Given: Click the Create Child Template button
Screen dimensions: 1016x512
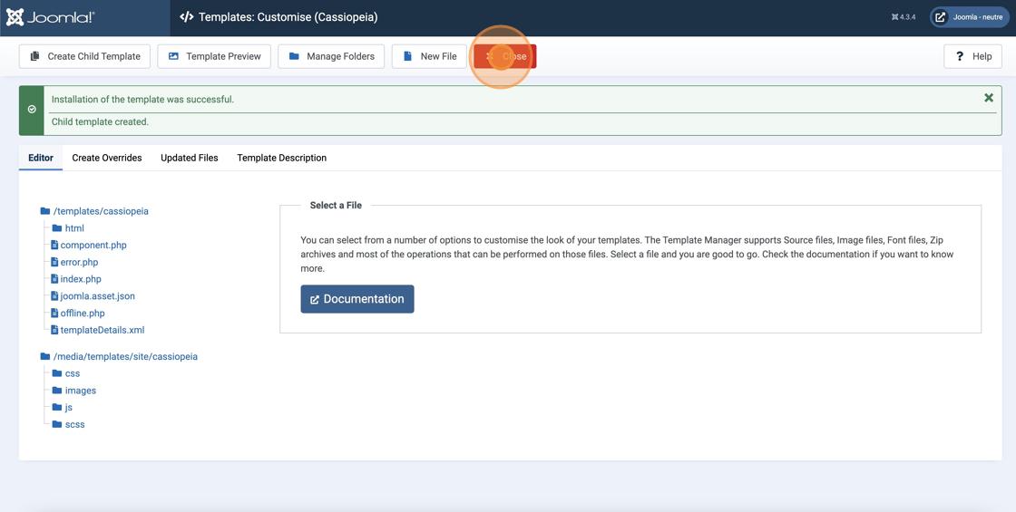Looking at the screenshot, I should (x=84, y=56).
